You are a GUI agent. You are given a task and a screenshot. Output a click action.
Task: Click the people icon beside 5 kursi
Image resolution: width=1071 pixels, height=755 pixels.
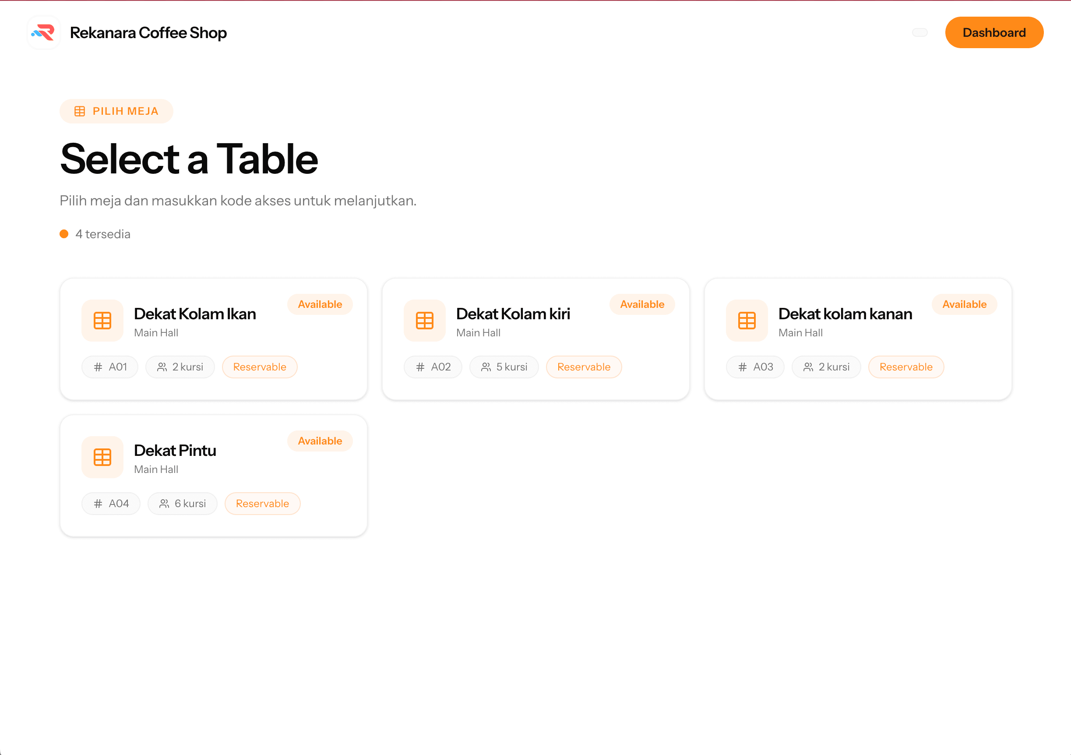click(x=486, y=367)
